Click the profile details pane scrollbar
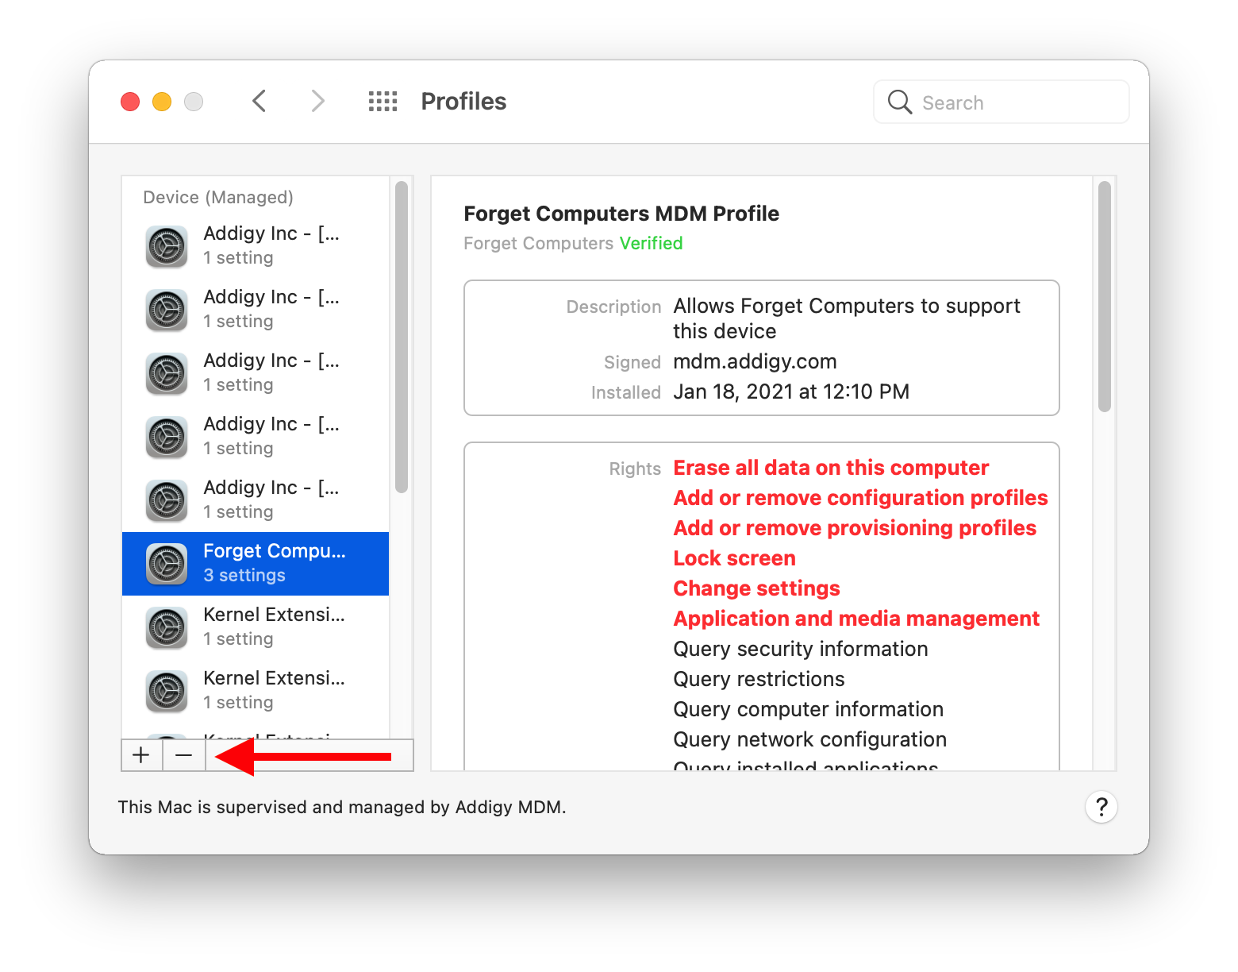 click(x=1105, y=297)
